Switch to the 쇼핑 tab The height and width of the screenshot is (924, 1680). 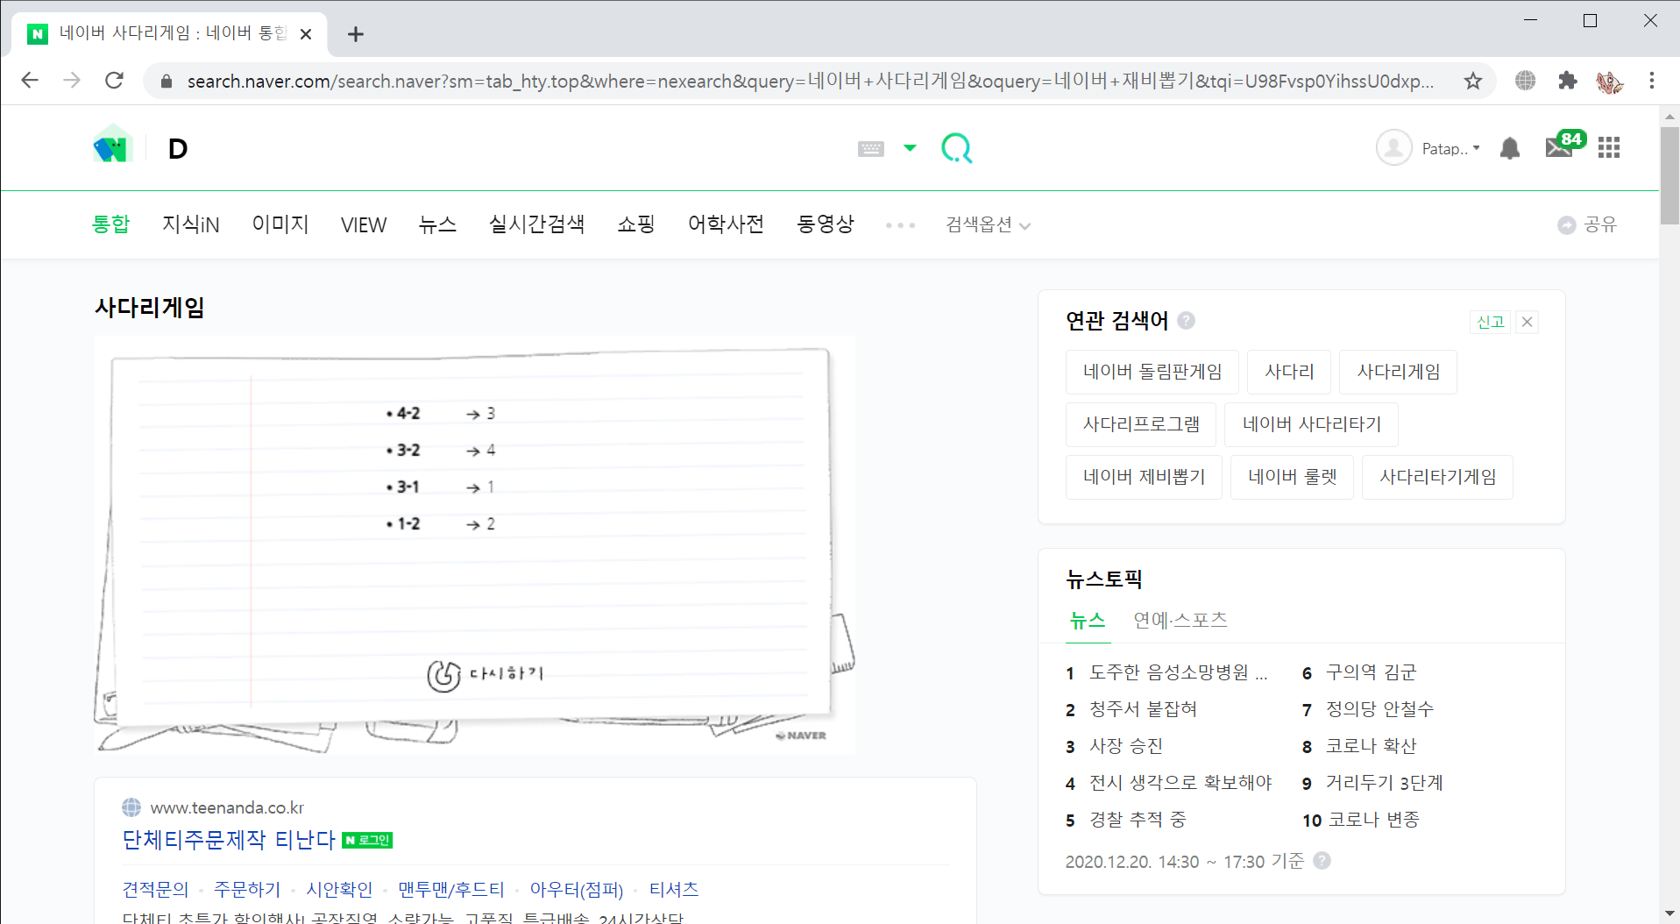pos(636,224)
